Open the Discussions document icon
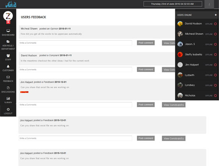This screenshot has height=166, width=219. (8, 88)
